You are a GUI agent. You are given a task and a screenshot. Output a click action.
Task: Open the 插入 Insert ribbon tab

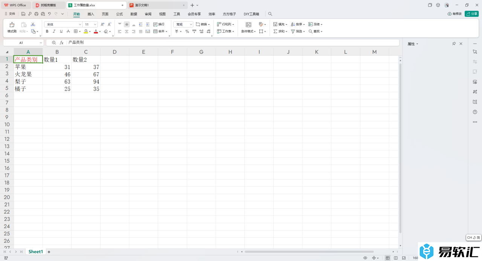click(91, 14)
